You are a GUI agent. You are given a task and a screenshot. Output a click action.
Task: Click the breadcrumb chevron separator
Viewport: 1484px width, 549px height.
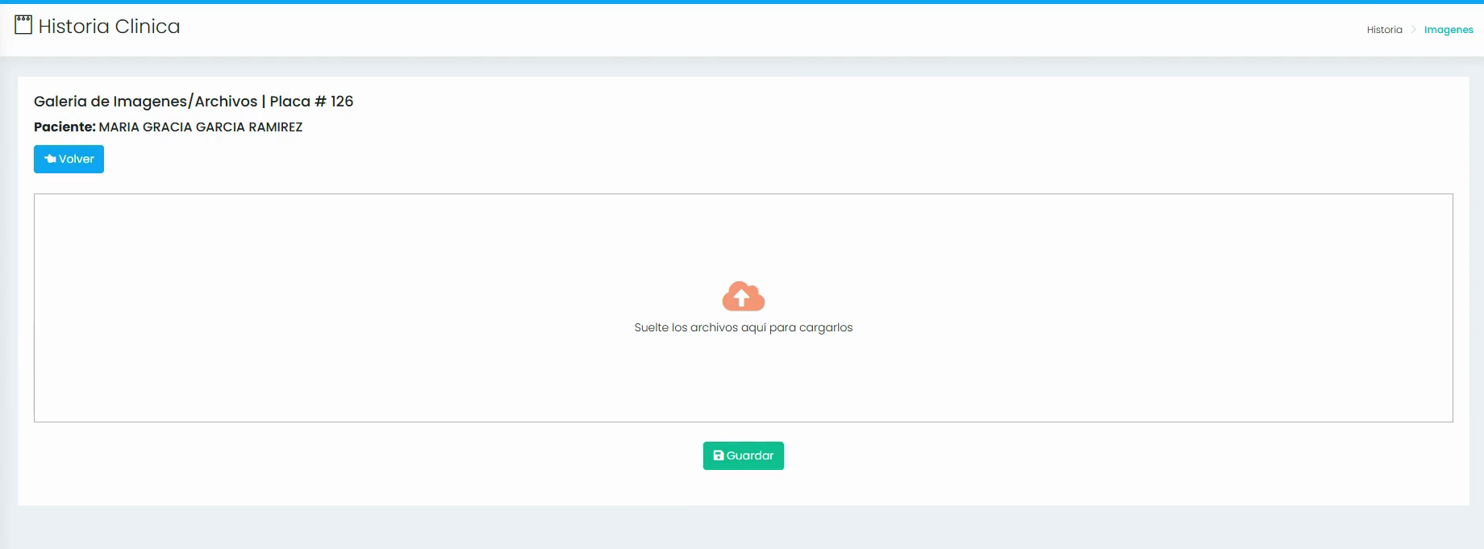click(x=1413, y=30)
